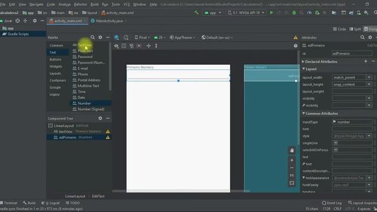Click textView warning icon in tree
Screen dimensions: 377x212
click(x=108, y=131)
